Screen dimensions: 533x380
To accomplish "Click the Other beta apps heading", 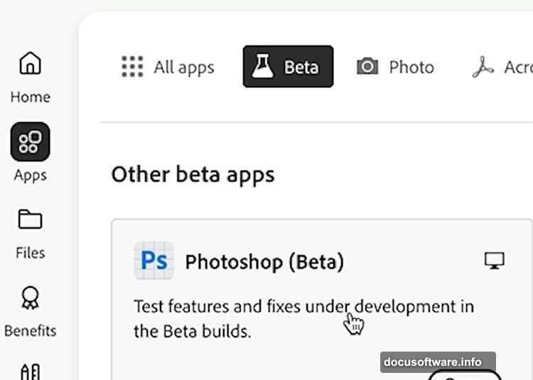I will click(193, 175).
